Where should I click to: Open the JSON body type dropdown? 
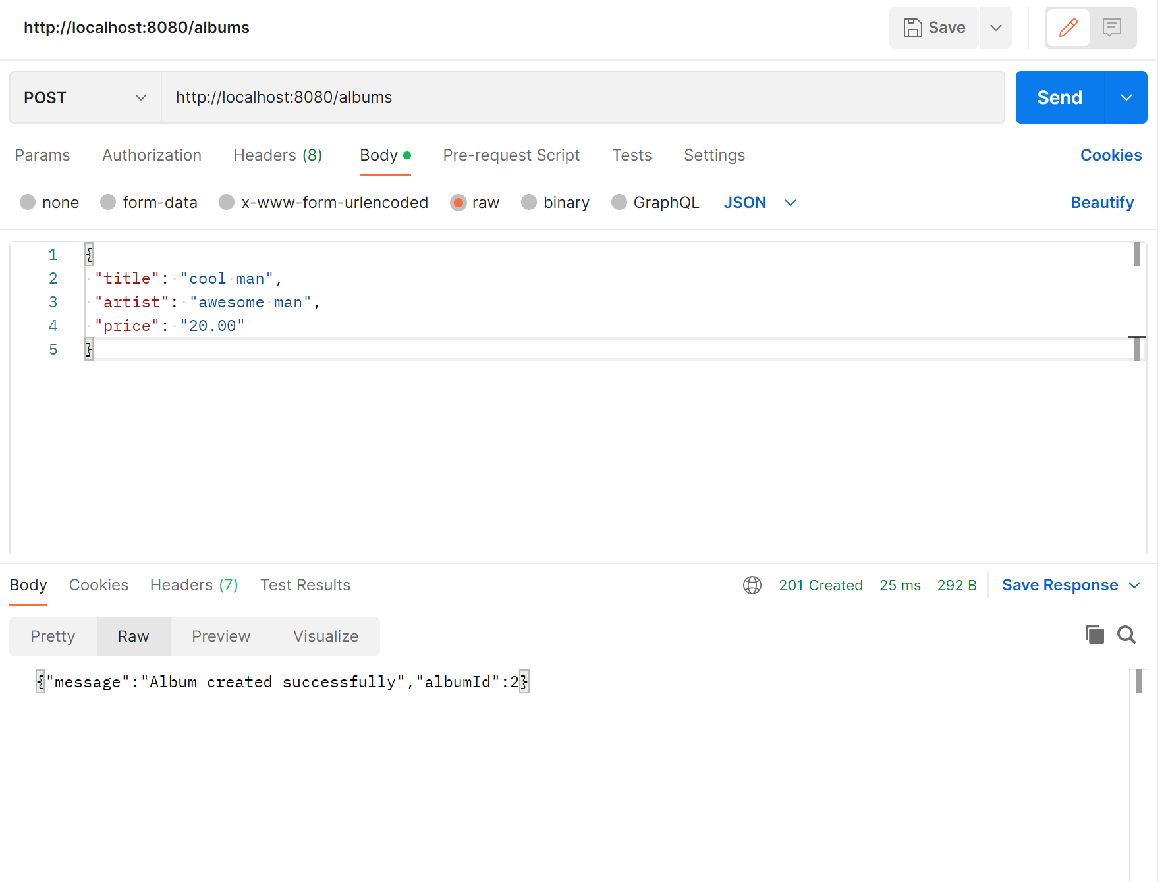(760, 203)
